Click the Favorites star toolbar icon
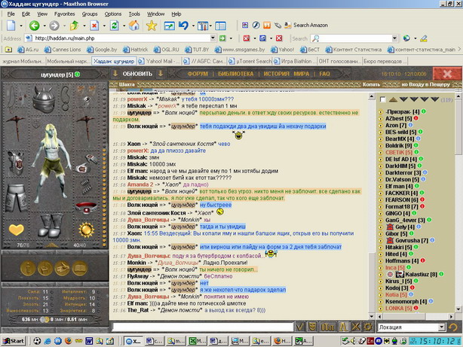The height and width of the screenshot is (347, 463). click(x=152, y=26)
